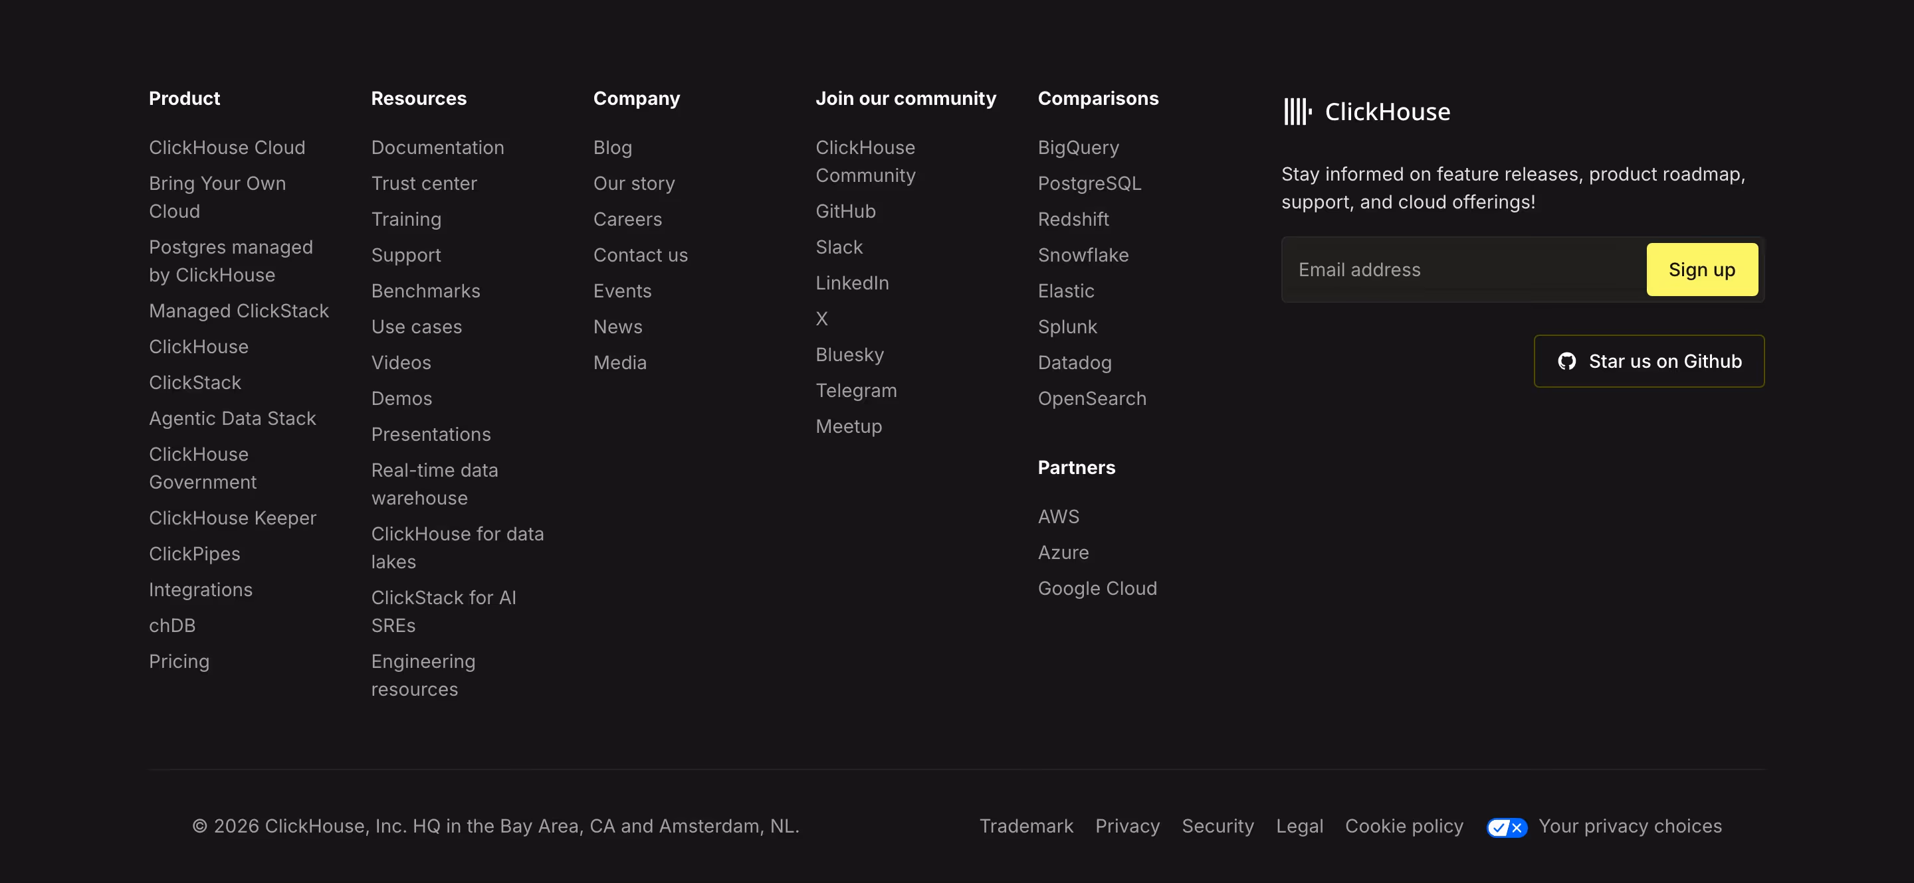This screenshot has height=883, width=1914.
Task: Click Star us on Github button
Action: (x=1649, y=361)
